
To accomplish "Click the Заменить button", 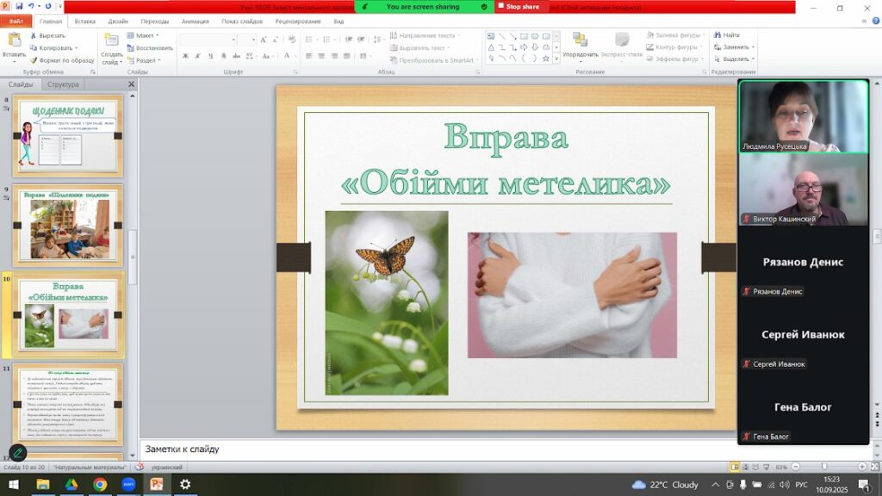I will pyautogui.click(x=735, y=47).
